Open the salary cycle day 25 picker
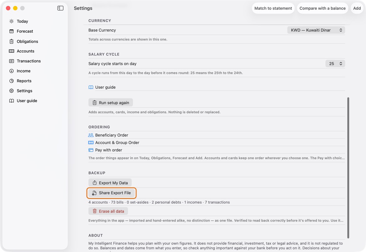The width and height of the screenshot is (366, 252). tap(335, 64)
